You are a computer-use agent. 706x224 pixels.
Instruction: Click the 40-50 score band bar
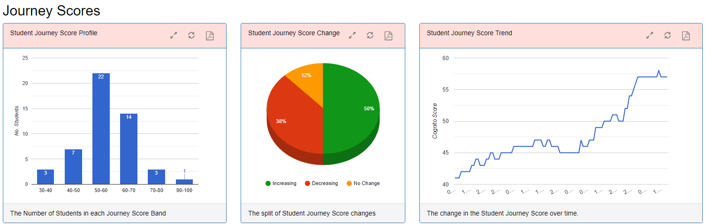[x=73, y=167]
